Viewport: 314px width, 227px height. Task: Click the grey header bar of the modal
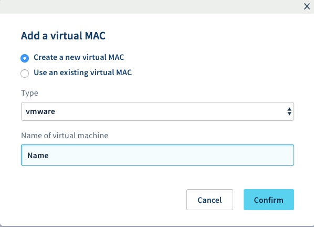point(150,7)
